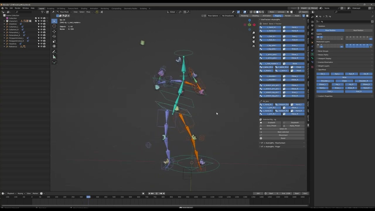375x211 pixels.
Task: Click the Nose button in OpenPose
Action: click(344, 77)
